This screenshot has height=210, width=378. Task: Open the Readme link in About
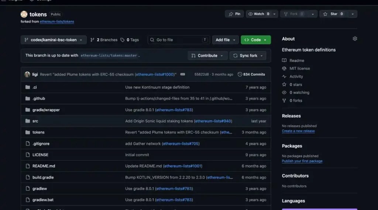point(297,61)
